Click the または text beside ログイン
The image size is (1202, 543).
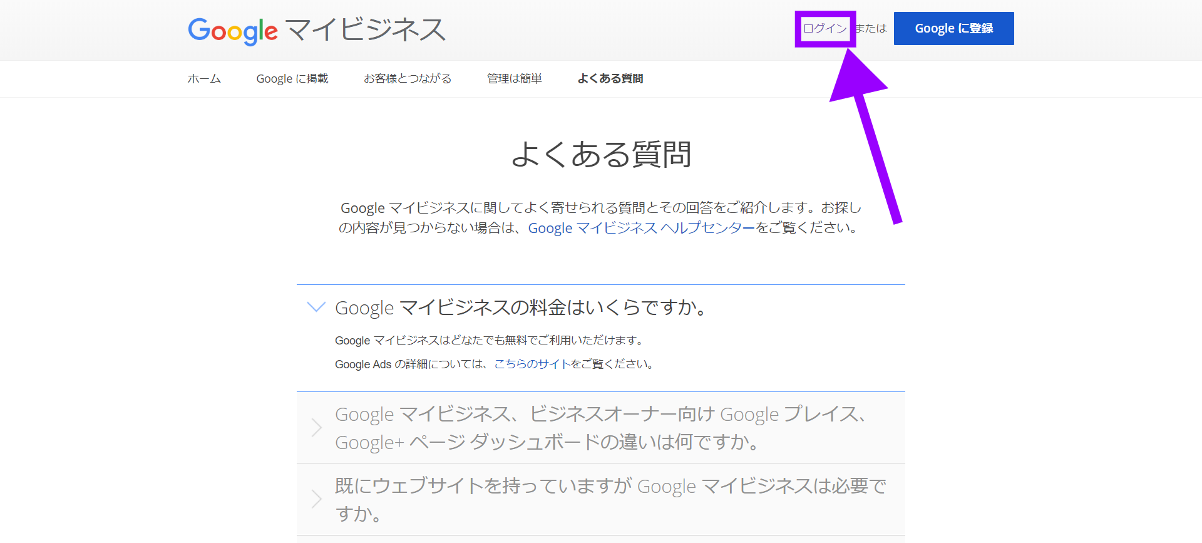[871, 29]
